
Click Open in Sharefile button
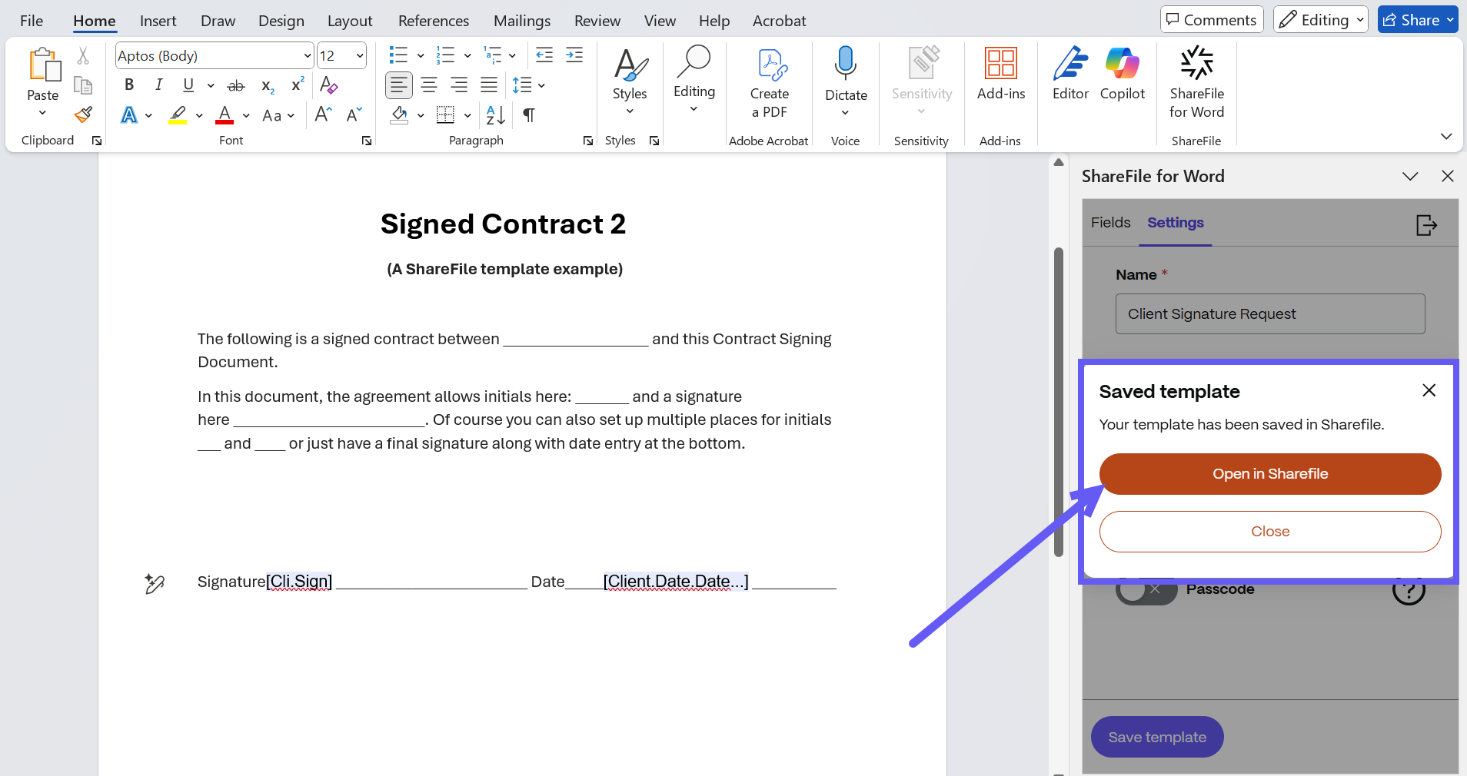[x=1269, y=474]
